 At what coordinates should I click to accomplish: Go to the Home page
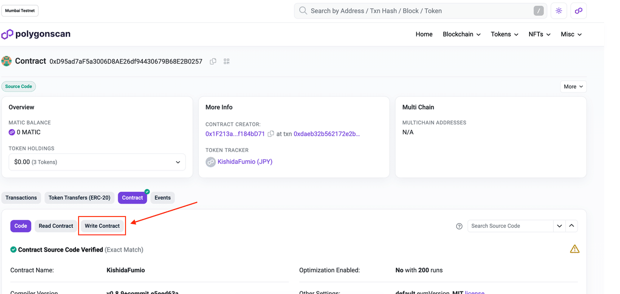(x=424, y=34)
